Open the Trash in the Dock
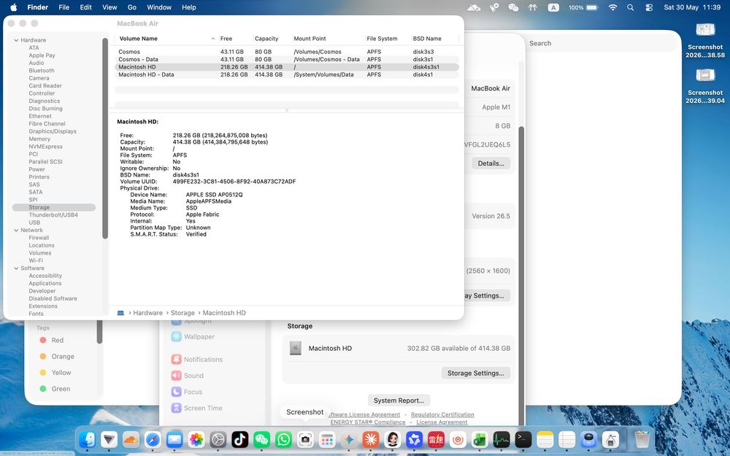 pyautogui.click(x=642, y=439)
